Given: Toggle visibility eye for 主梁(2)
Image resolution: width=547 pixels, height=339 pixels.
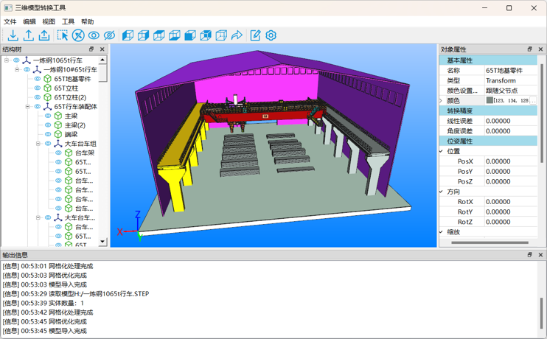Looking at the screenshot, I should (x=48, y=125).
